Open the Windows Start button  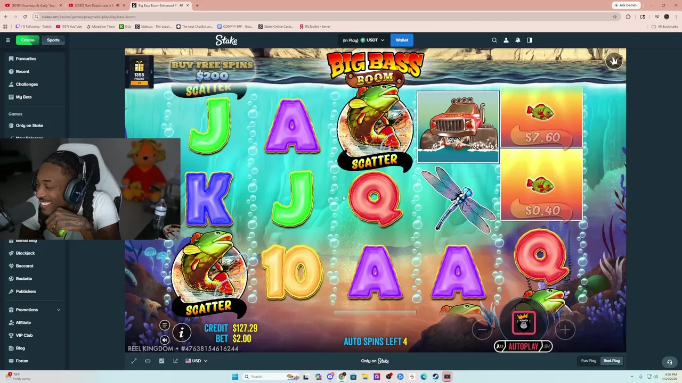(x=234, y=377)
